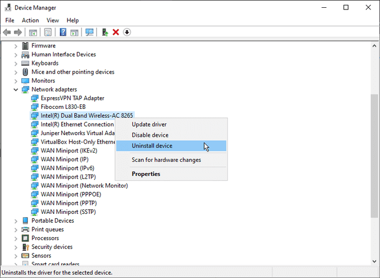Viewport: 380px width, 278px height.
Task: Click the blue Help question mark icon
Action: (x=63, y=32)
